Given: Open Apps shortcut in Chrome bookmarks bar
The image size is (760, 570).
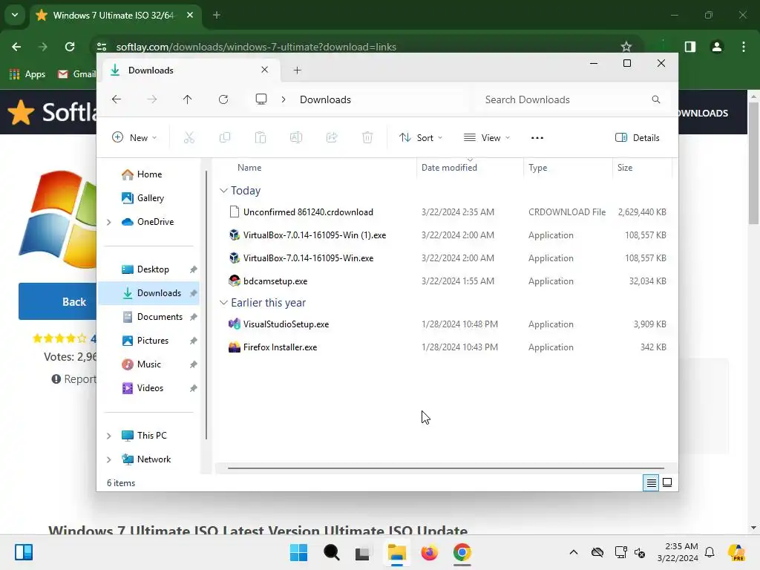Looking at the screenshot, I should [x=27, y=74].
